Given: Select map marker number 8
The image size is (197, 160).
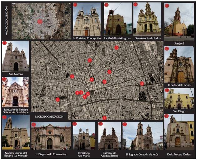Looking at the screenshot, I should pyautogui.click(x=92, y=80).
